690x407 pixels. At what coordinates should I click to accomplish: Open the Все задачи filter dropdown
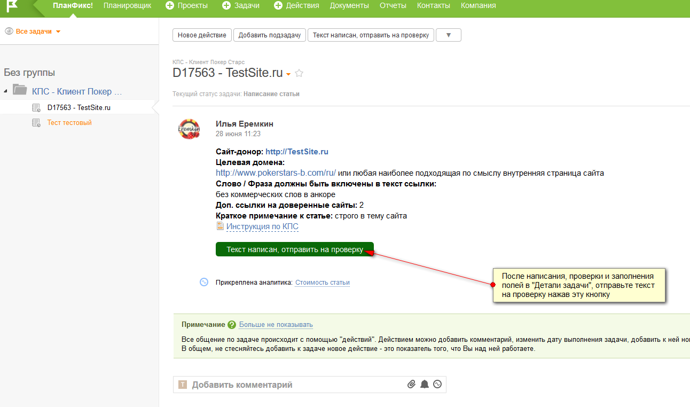[x=38, y=32]
